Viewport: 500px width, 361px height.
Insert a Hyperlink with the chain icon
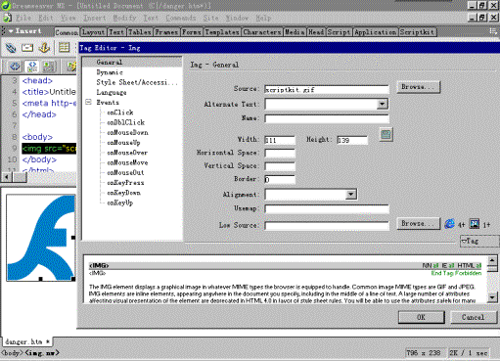click(11, 48)
